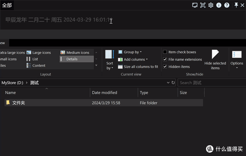Click Size all columns to fit
This screenshot has height=156, width=246.
(138, 67)
